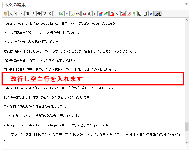The image size is (190, 150).
Task: Collapse the 本文の編集 section triangle
Action: coord(186,4)
